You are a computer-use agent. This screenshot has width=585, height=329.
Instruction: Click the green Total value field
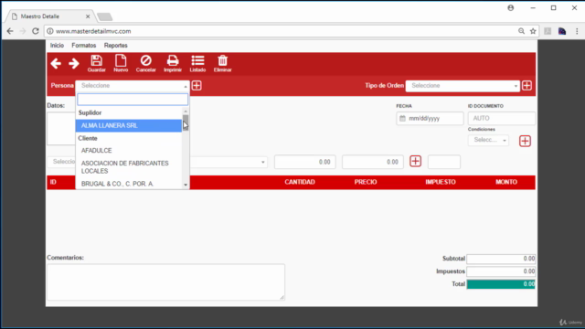tap(501, 284)
